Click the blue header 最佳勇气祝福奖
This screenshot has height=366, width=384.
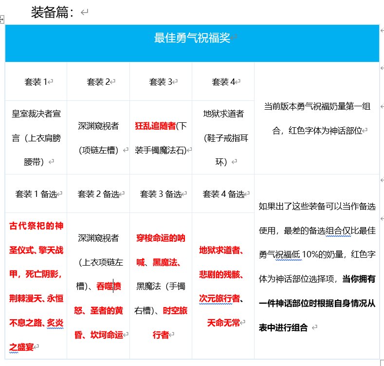192,38
